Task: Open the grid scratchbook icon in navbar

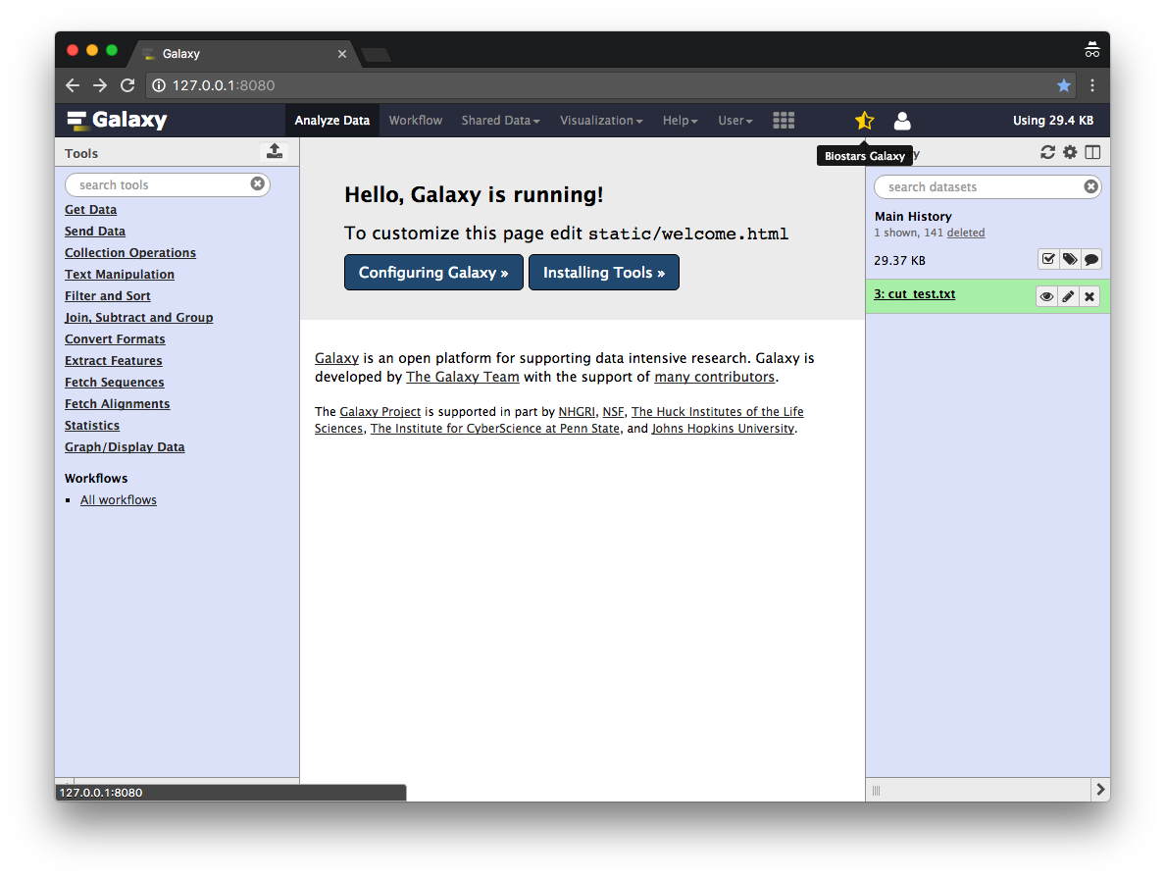Action: (783, 121)
